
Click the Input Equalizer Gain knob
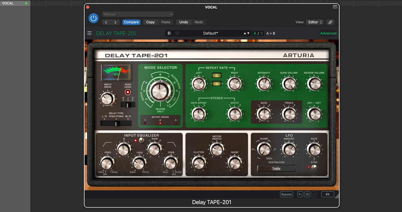pyautogui.click(x=155, y=149)
